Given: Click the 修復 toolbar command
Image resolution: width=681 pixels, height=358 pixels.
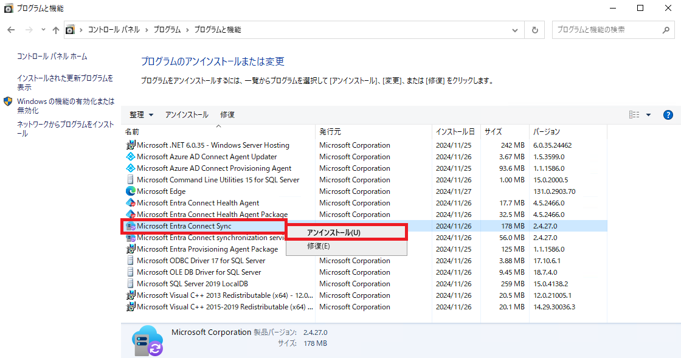Looking at the screenshot, I should [227, 114].
